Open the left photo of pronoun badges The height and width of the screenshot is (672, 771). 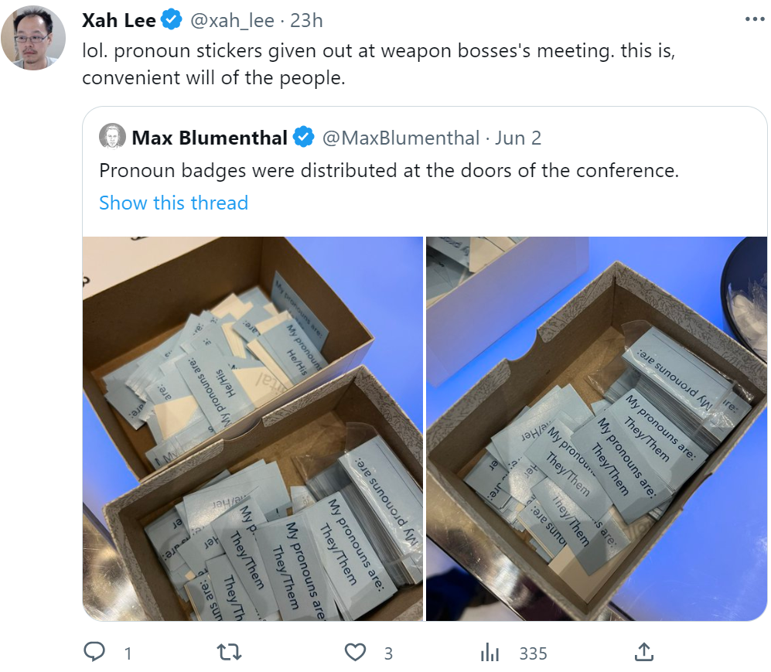(253, 428)
